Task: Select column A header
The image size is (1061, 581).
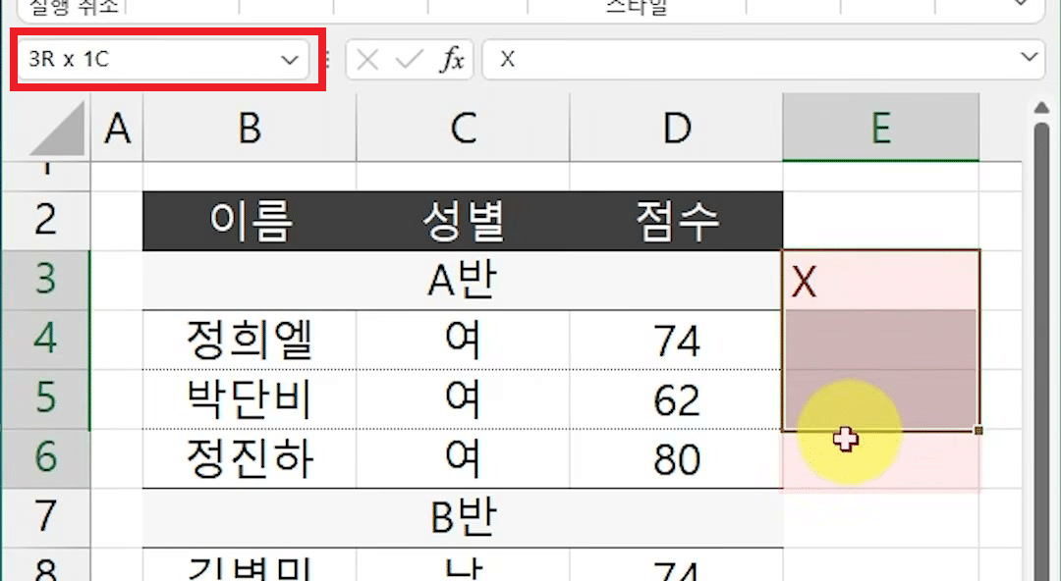Action: (x=117, y=128)
